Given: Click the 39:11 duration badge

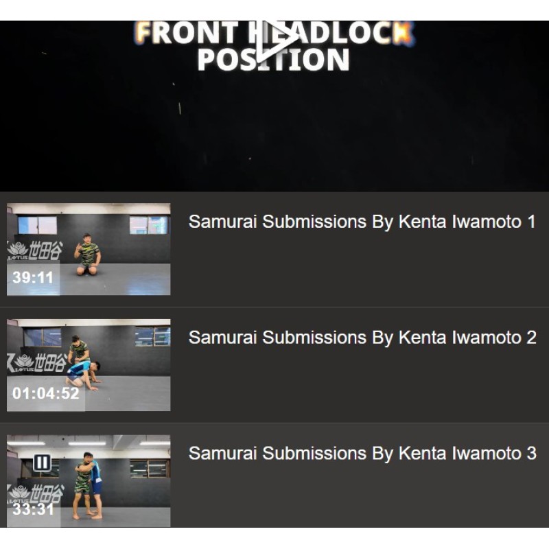Looking at the screenshot, I should (33, 278).
